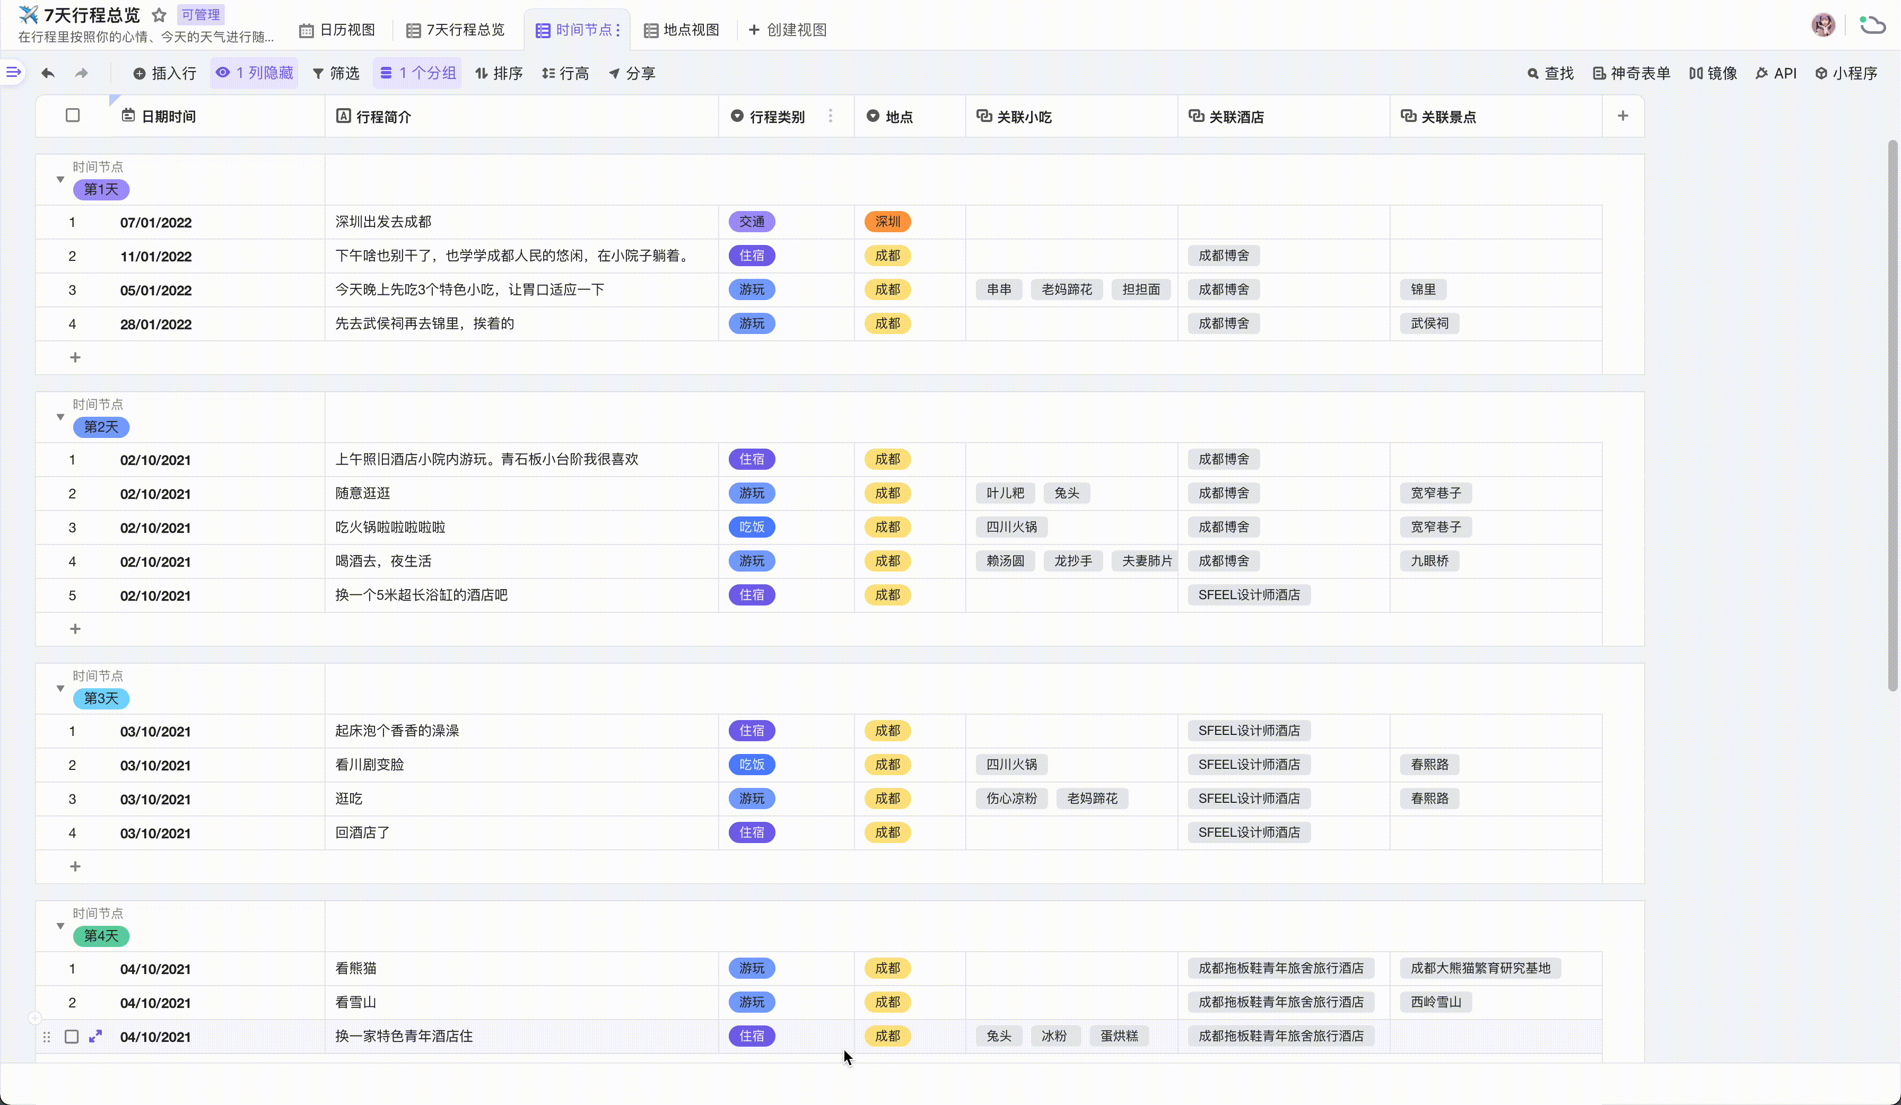Star the 7天行程总览 datasheet
The width and height of the screenshot is (1901, 1105).
tap(159, 15)
